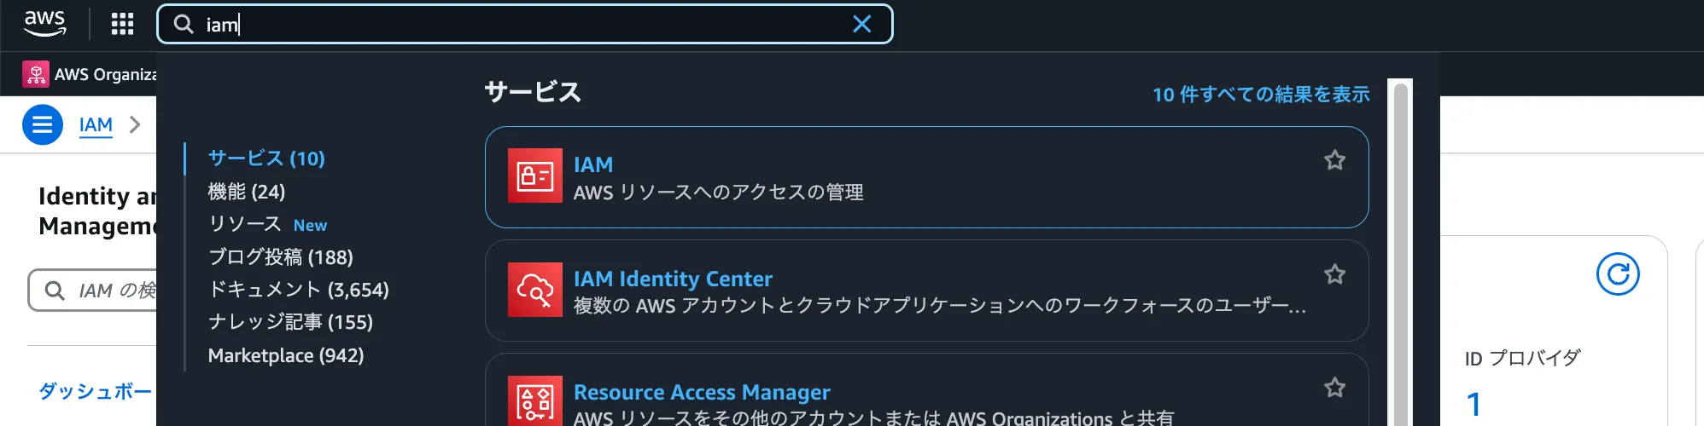Image resolution: width=1704 pixels, height=426 pixels.
Task: Click the breadcrumb chevron after IAM
Action: pos(135,125)
